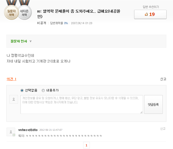Recommend the answer with the 19 button
173x149 pixels.
click(150, 14)
